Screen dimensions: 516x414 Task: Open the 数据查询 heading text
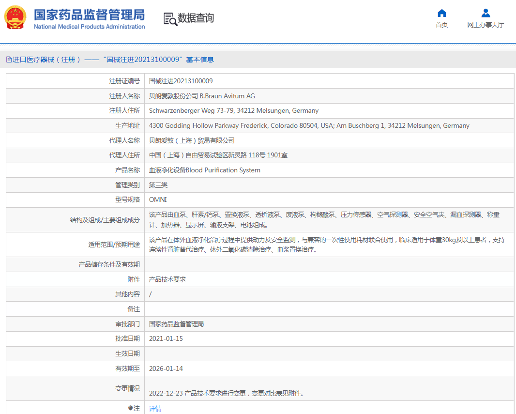pyautogui.click(x=196, y=18)
